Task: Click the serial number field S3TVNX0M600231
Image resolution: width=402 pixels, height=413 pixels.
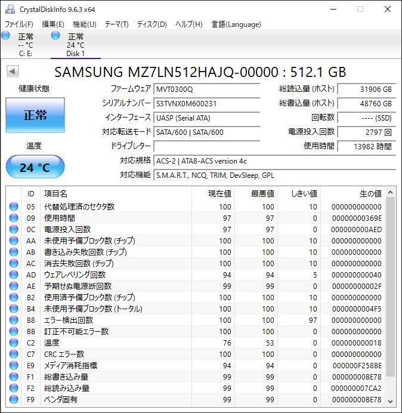Action: [x=207, y=103]
